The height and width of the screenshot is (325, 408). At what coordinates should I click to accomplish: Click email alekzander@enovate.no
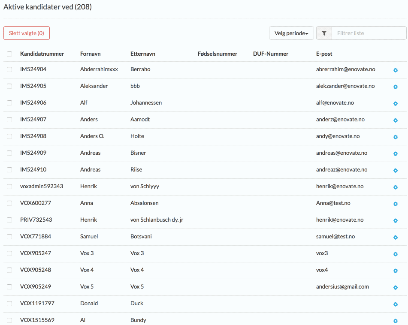click(345, 86)
